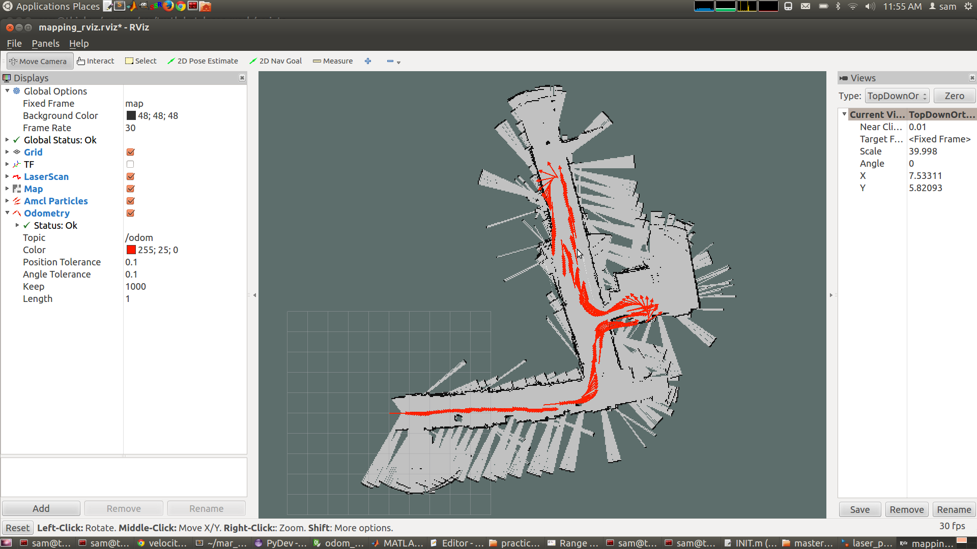
Task: Click the Keep value field 1000
Action: pyautogui.click(x=135, y=286)
